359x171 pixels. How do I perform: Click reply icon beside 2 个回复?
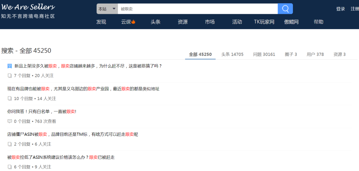pyautogui.click(x=10, y=144)
